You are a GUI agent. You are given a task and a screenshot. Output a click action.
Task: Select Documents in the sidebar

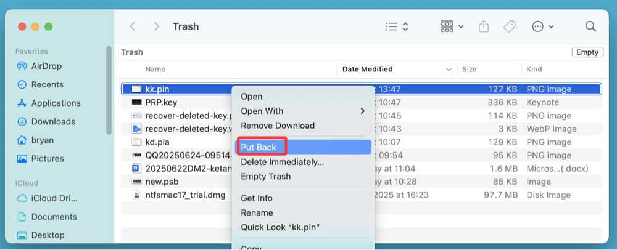[x=54, y=217]
